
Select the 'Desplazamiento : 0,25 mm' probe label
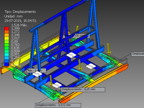(x=83, y=89)
